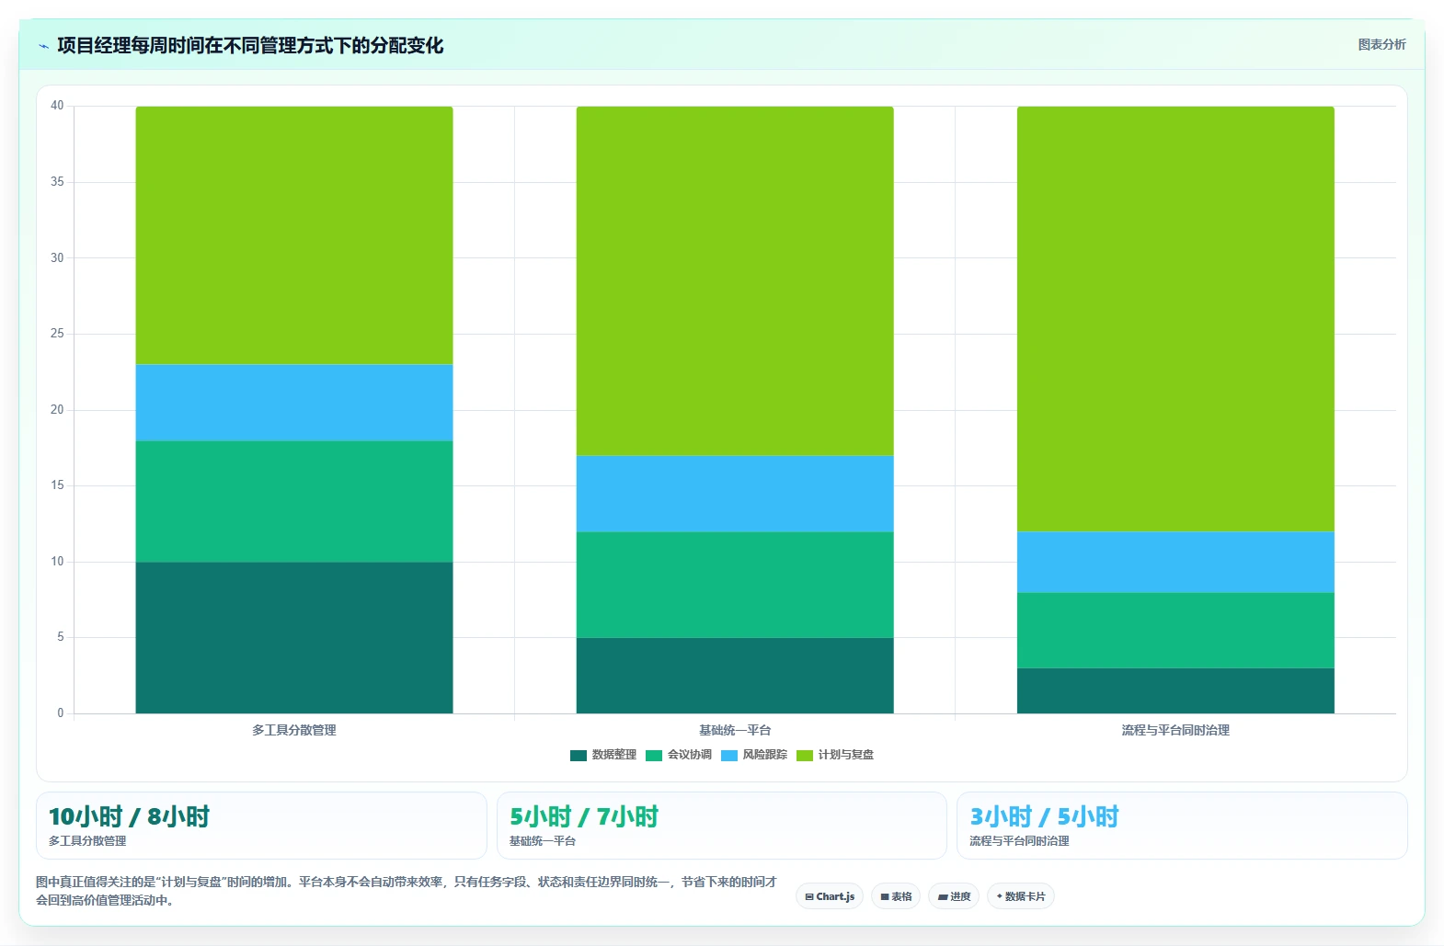Select blue 风险跟踪 segment in 多工具分散管理 bar
Screen dimensions: 1444x946
294,403
